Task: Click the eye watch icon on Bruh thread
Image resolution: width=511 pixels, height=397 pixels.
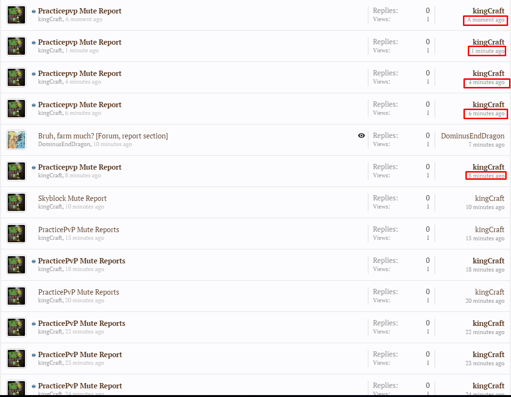Action: [361, 136]
